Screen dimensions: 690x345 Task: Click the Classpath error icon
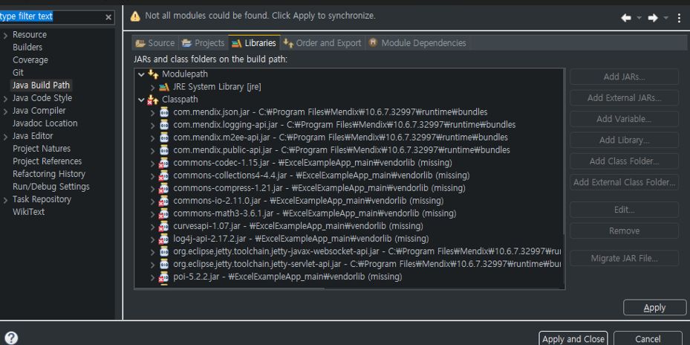pyautogui.click(x=153, y=100)
